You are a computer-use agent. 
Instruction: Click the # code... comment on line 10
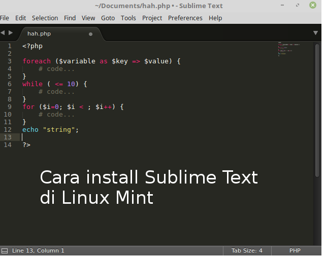pyautogui.click(x=56, y=115)
